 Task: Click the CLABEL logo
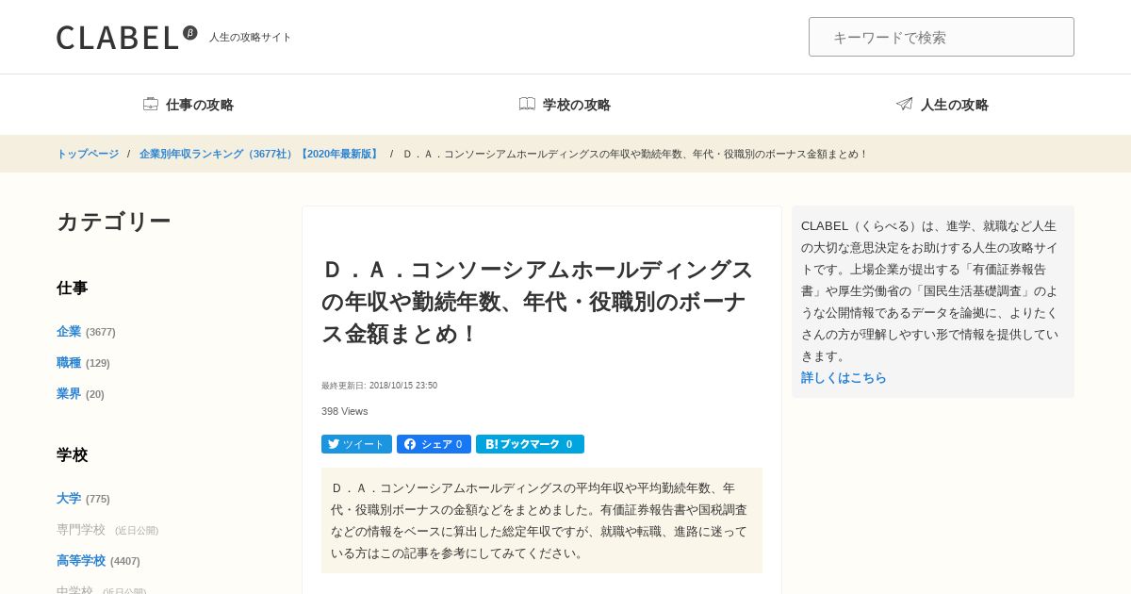click(118, 38)
